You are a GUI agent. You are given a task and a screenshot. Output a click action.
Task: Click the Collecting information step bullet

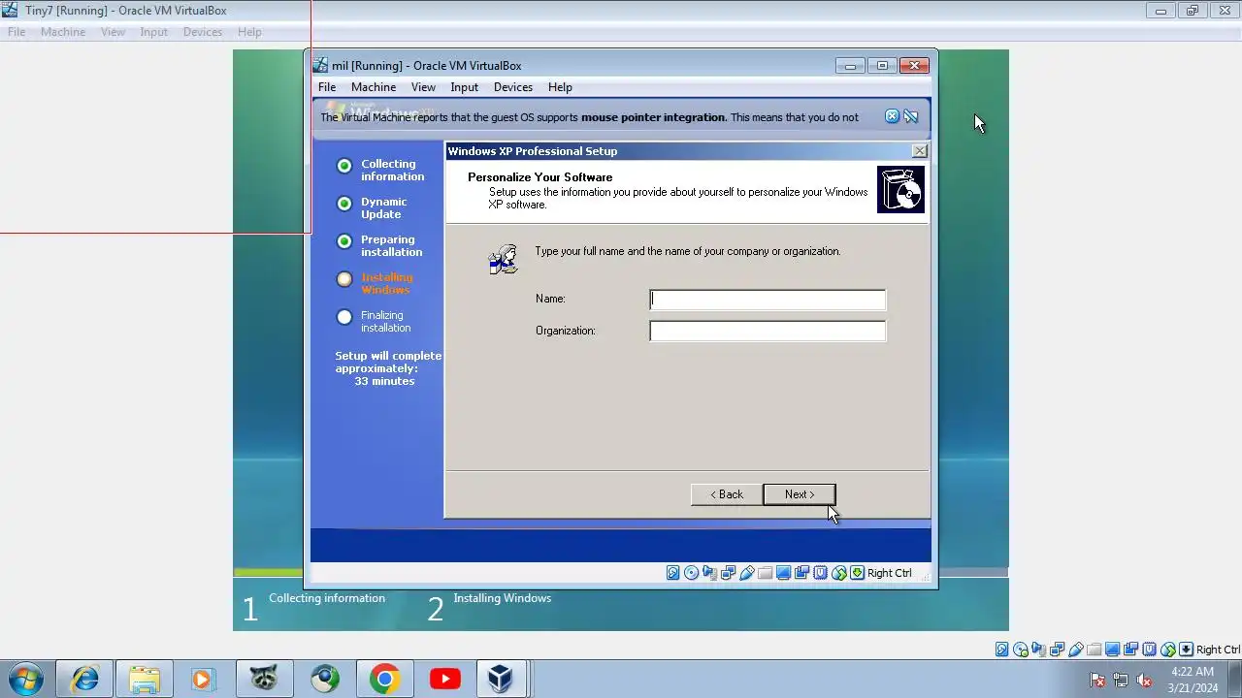tap(344, 166)
